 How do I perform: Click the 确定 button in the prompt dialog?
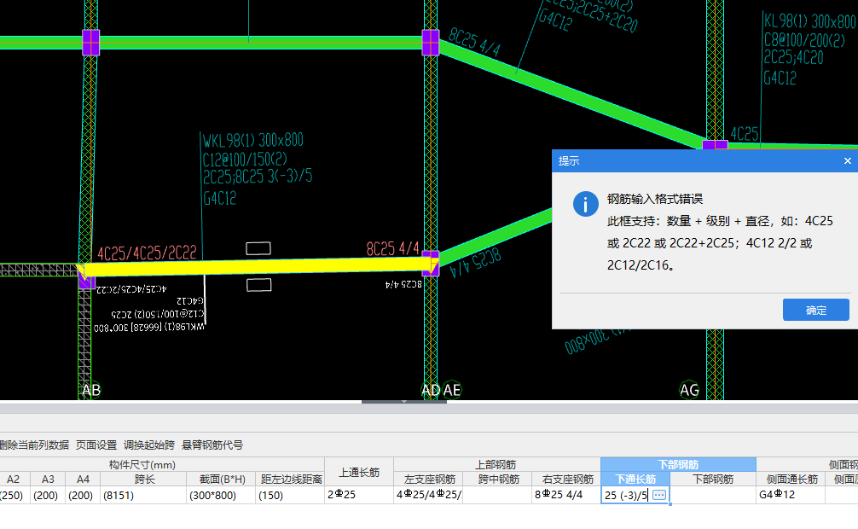click(815, 310)
